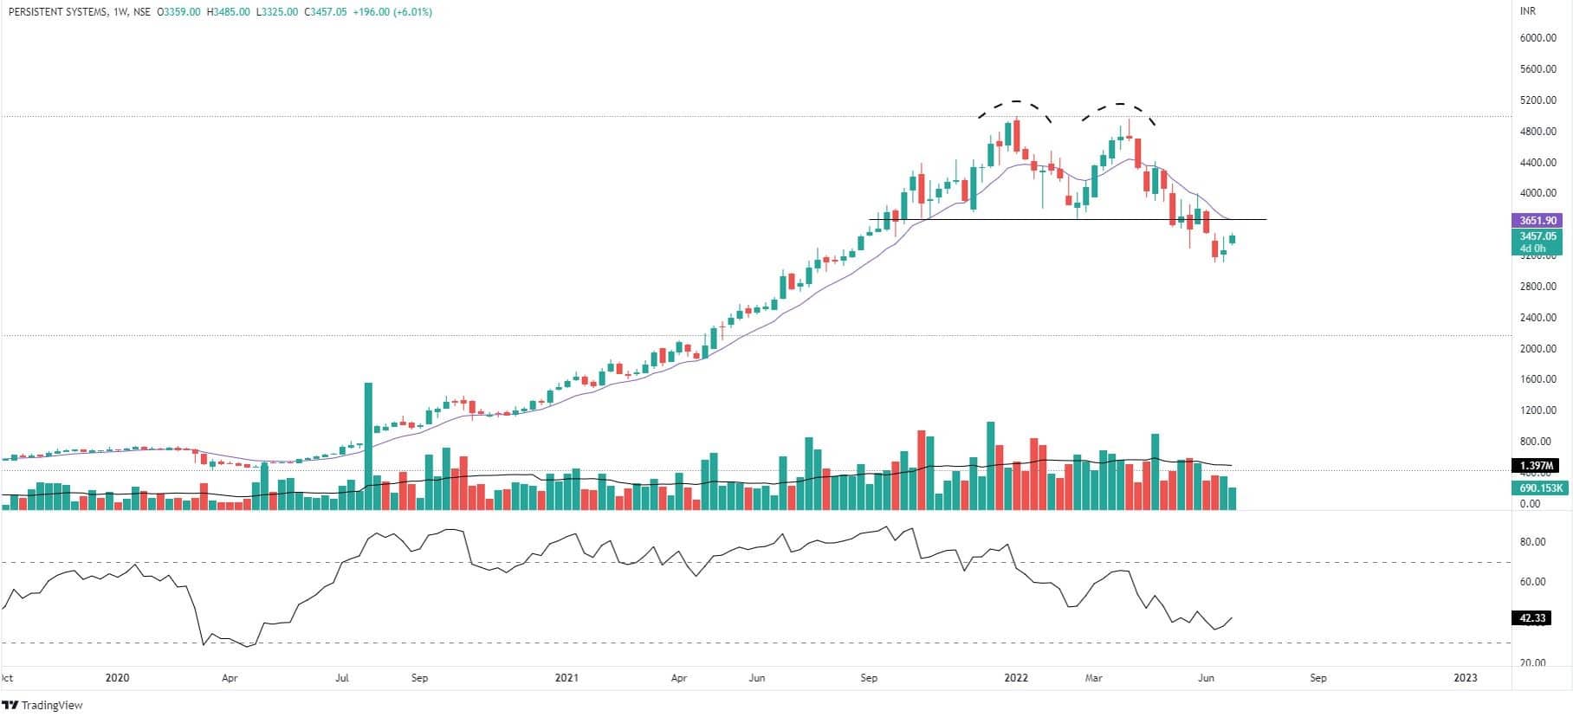Click 2022 on the time axis
The height and width of the screenshot is (717, 1573).
coord(1016,678)
